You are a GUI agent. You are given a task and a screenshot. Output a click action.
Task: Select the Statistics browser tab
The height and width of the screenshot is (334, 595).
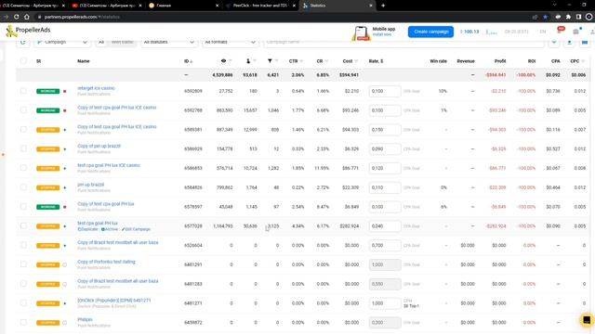click(x=337, y=6)
